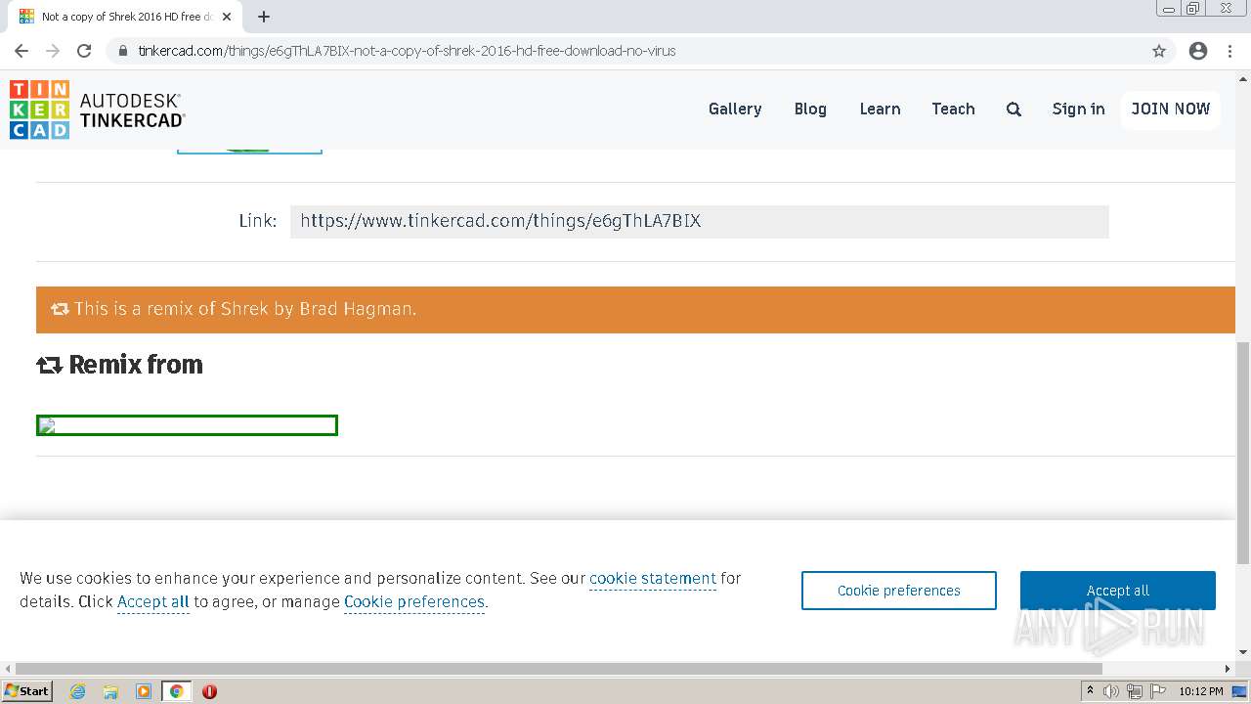Viewport: 1251px width, 704px height.
Task: Close the Shrek tab
Action: 225,17
